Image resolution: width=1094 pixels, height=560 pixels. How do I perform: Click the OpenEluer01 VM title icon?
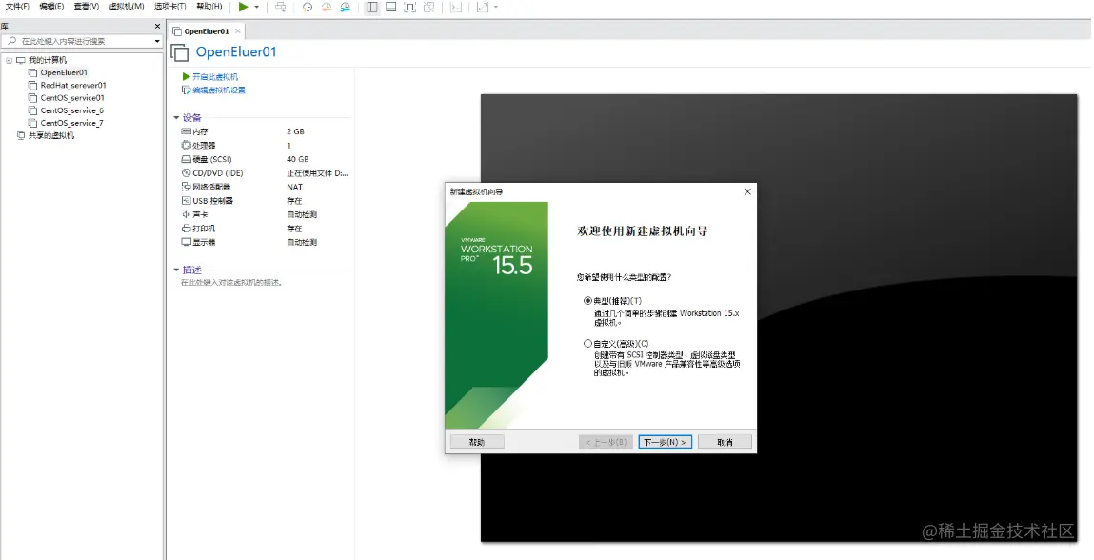coord(179,52)
